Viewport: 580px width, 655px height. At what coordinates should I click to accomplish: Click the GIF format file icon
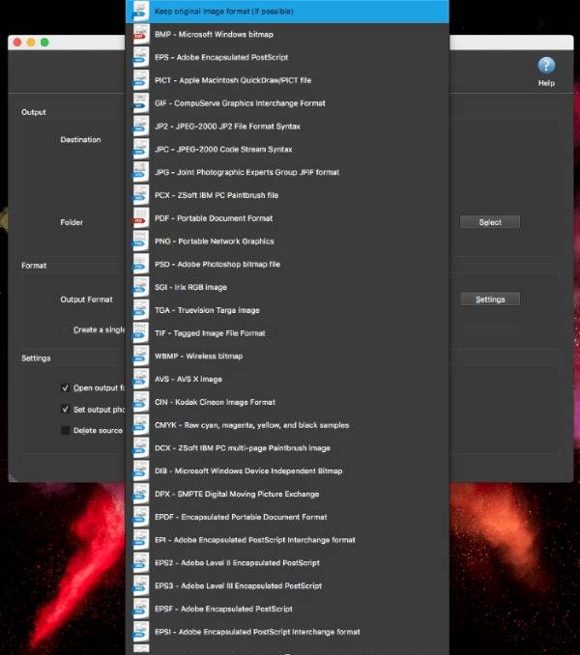tap(140, 103)
